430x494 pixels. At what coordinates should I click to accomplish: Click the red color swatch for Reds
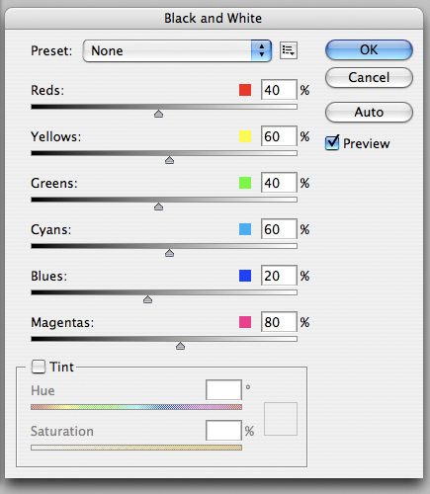(245, 90)
